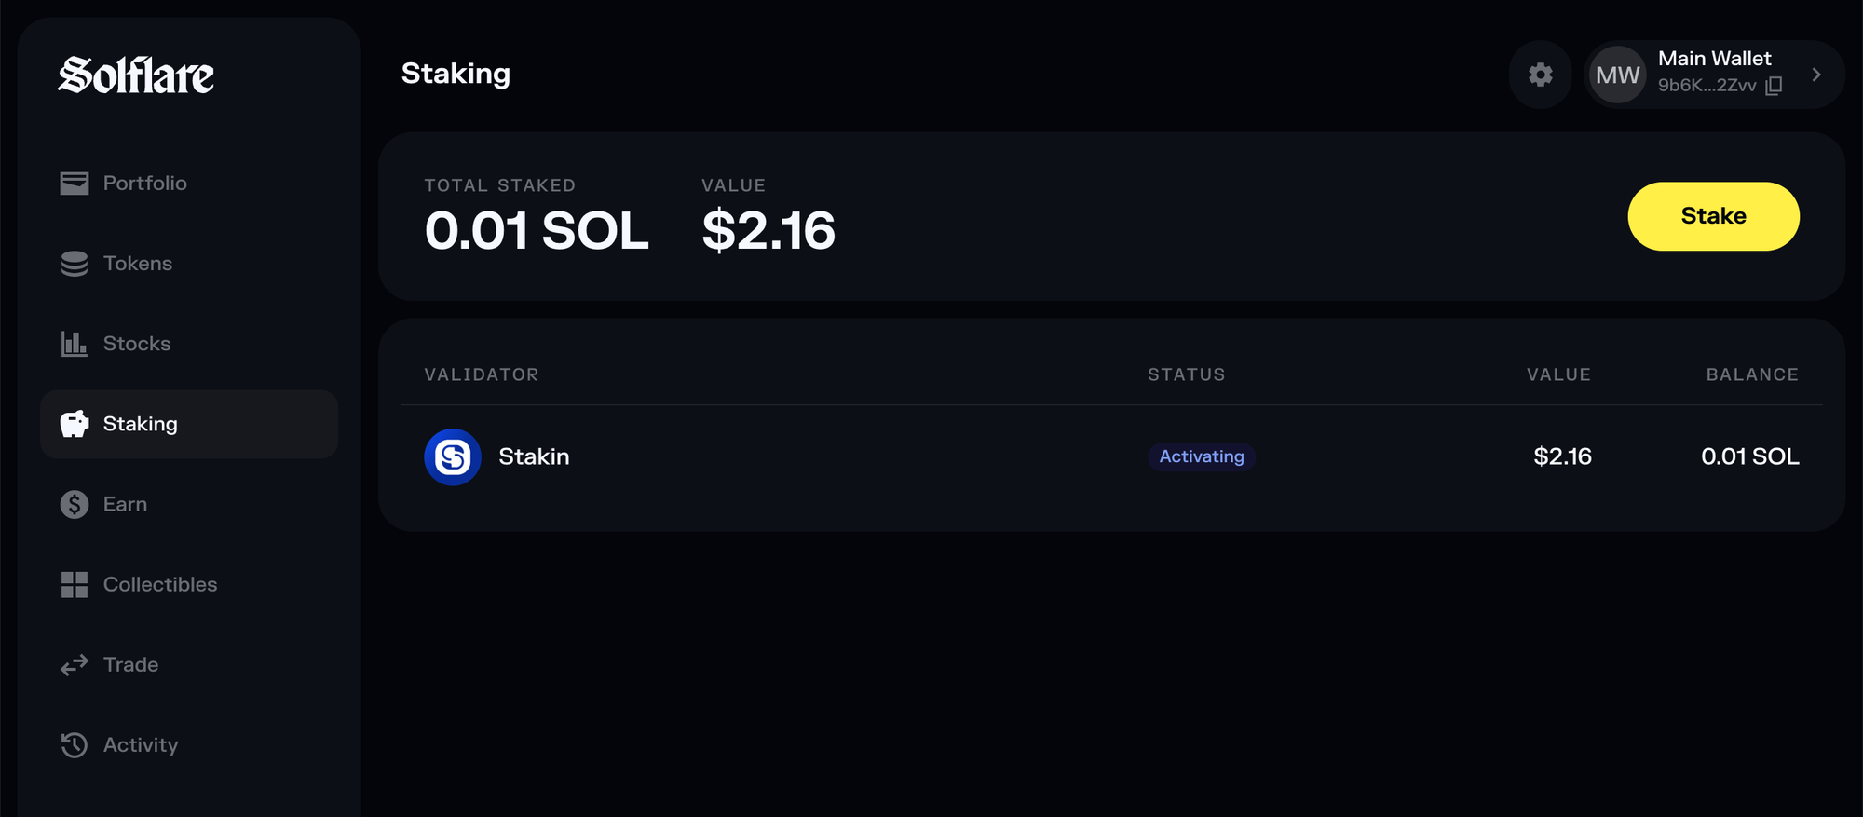Click the Staking page heading
This screenshot has width=1863, height=817.
coord(456,75)
